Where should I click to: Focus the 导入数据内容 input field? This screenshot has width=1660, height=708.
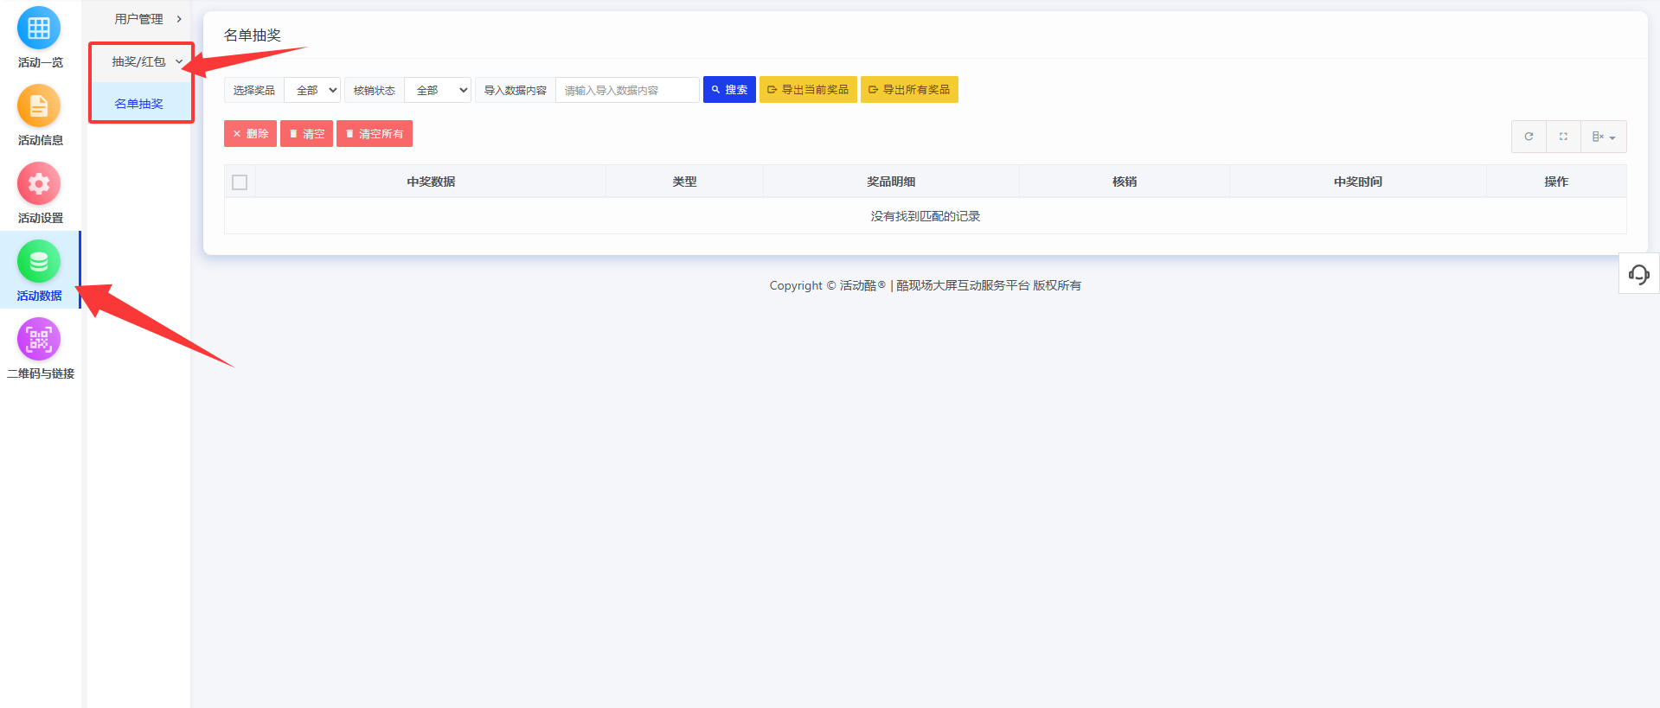[627, 90]
